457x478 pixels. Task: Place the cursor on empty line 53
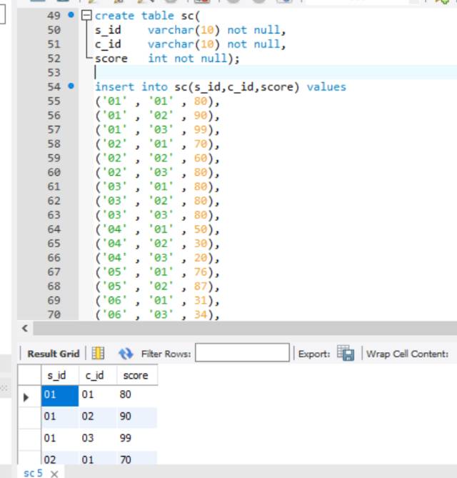[x=214, y=73]
